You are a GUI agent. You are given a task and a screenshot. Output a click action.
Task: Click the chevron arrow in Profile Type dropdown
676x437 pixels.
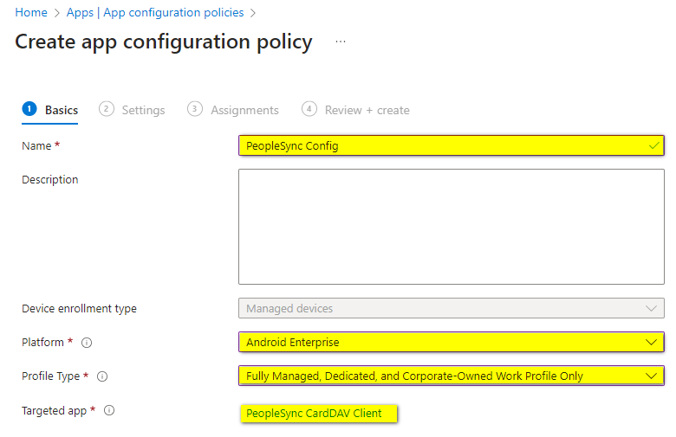(651, 376)
